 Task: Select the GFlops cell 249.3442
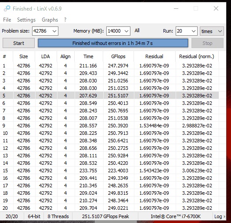coord(118,73)
